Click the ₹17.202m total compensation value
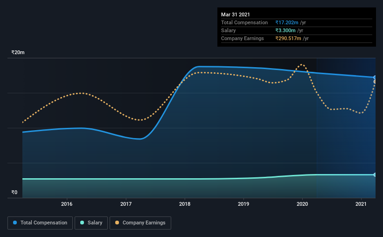383x237 pixels. [x=287, y=22]
